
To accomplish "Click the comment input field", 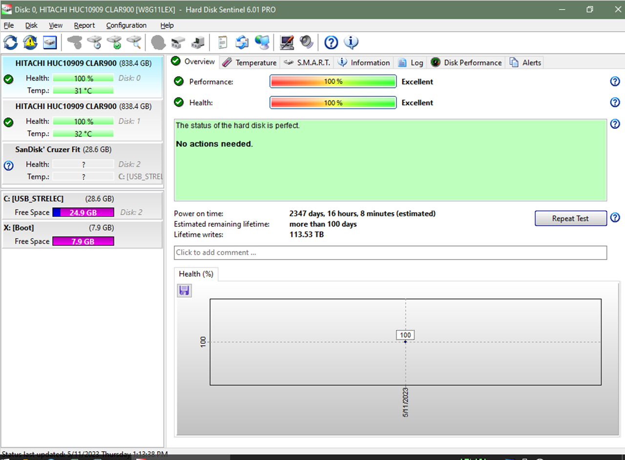I will (390, 253).
